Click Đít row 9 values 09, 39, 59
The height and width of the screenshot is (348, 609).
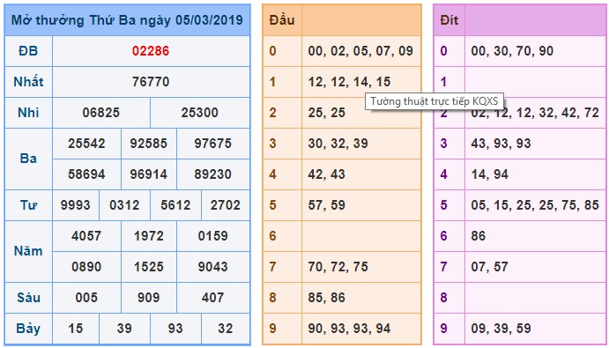pos(501,329)
